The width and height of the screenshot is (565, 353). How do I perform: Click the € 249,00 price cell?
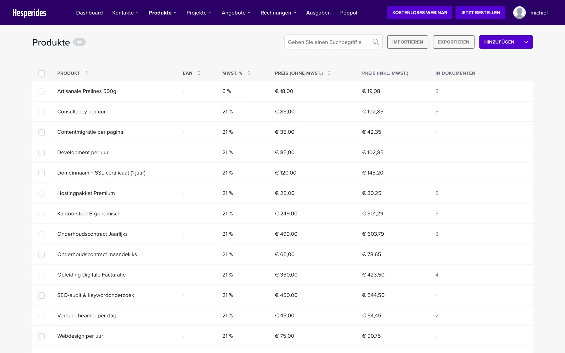(286, 214)
